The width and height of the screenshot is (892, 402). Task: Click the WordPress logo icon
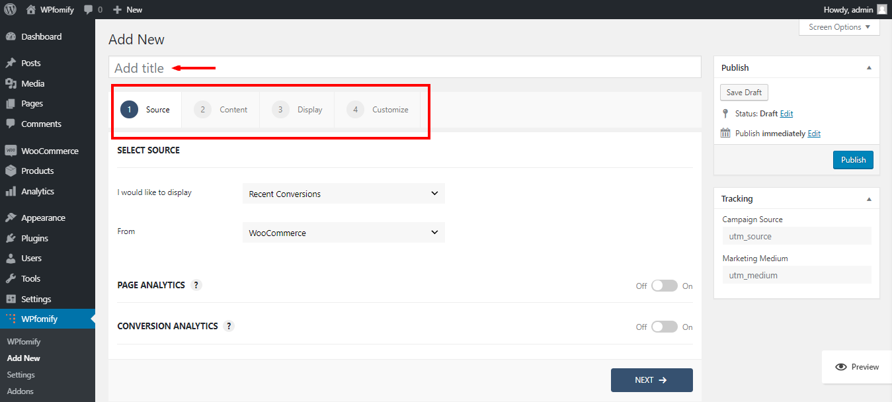(10, 9)
